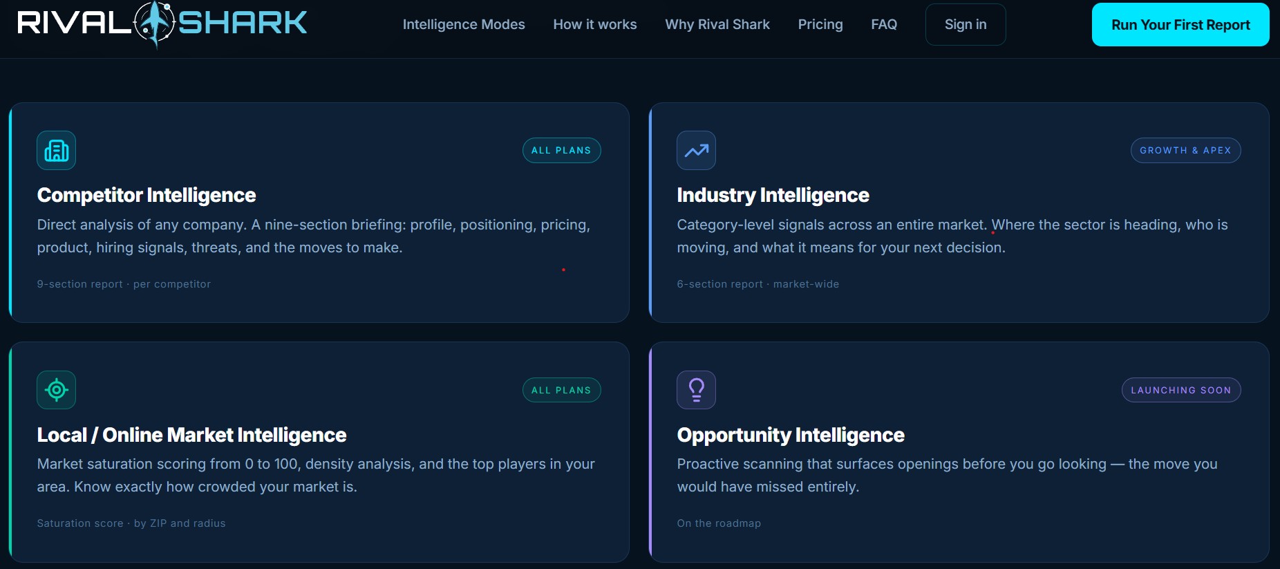1280x569 pixels.
Task: Open the Pricing page link
Action: [x=820, y=24]
